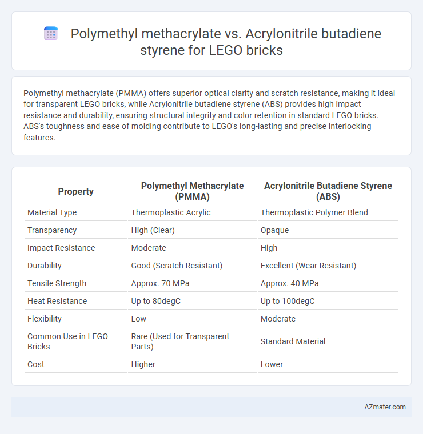Click the 'Standard Material' cell
Screen dimensions: 423x434
point(293,341)
